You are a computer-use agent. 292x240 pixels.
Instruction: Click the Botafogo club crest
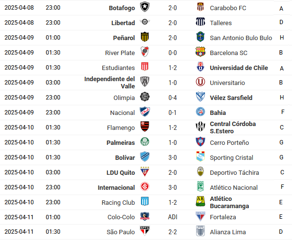(145, 7)
